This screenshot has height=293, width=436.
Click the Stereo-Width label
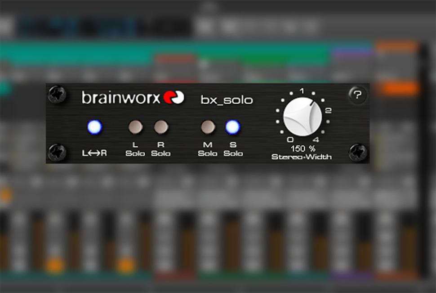pyautogui.click(x=302, y=157)
